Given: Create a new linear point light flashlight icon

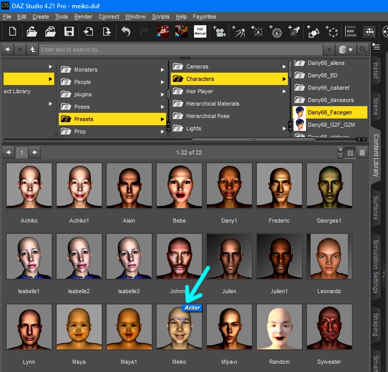Looking at the screenshot, I should (x=294, y=31).
